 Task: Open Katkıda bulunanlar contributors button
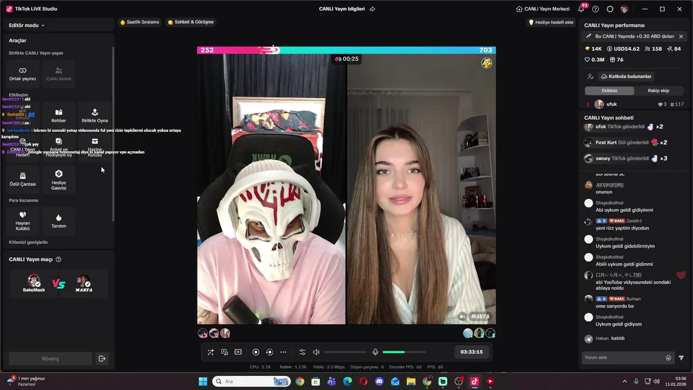point(626,76)
